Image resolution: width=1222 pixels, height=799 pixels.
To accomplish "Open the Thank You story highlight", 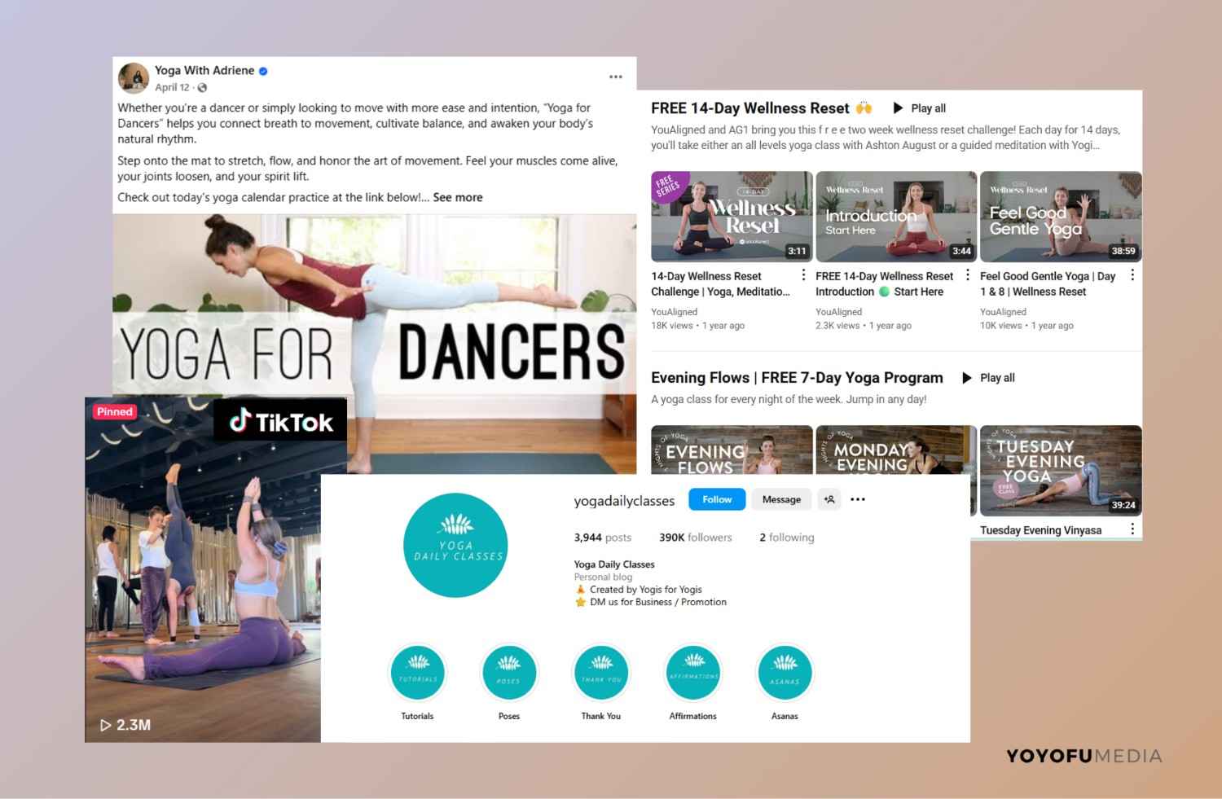I will (x=601, y=672).
